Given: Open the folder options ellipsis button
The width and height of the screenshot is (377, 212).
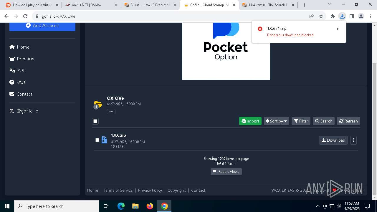Looking at the screenshot, I should pos(111,112).
